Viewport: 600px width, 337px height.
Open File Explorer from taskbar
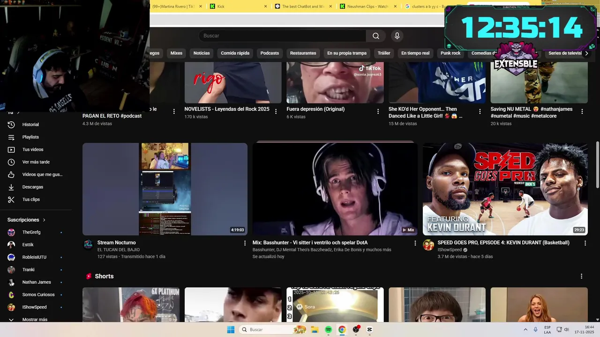click(315, 330)
